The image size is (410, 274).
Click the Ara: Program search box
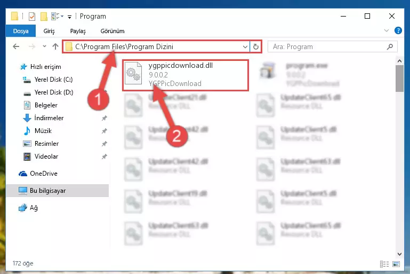point(332,47)
